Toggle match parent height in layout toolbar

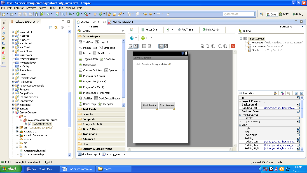tap(135, 46)
